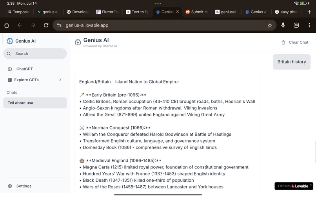316x197 pixels.
Task: Switch to the Temporar tab
Action: click(x=18, y=12)
